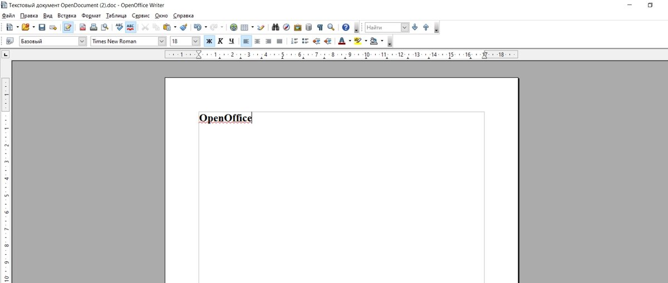Toggle underline Ч button

coord(231,41)
